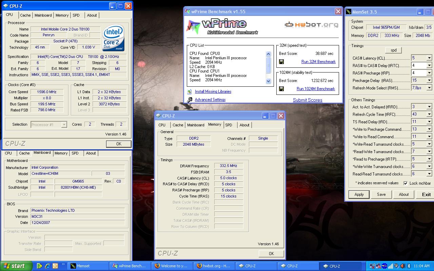Click the save icon beside the 1024M best score
434x271 pixels.
[281, 89]
